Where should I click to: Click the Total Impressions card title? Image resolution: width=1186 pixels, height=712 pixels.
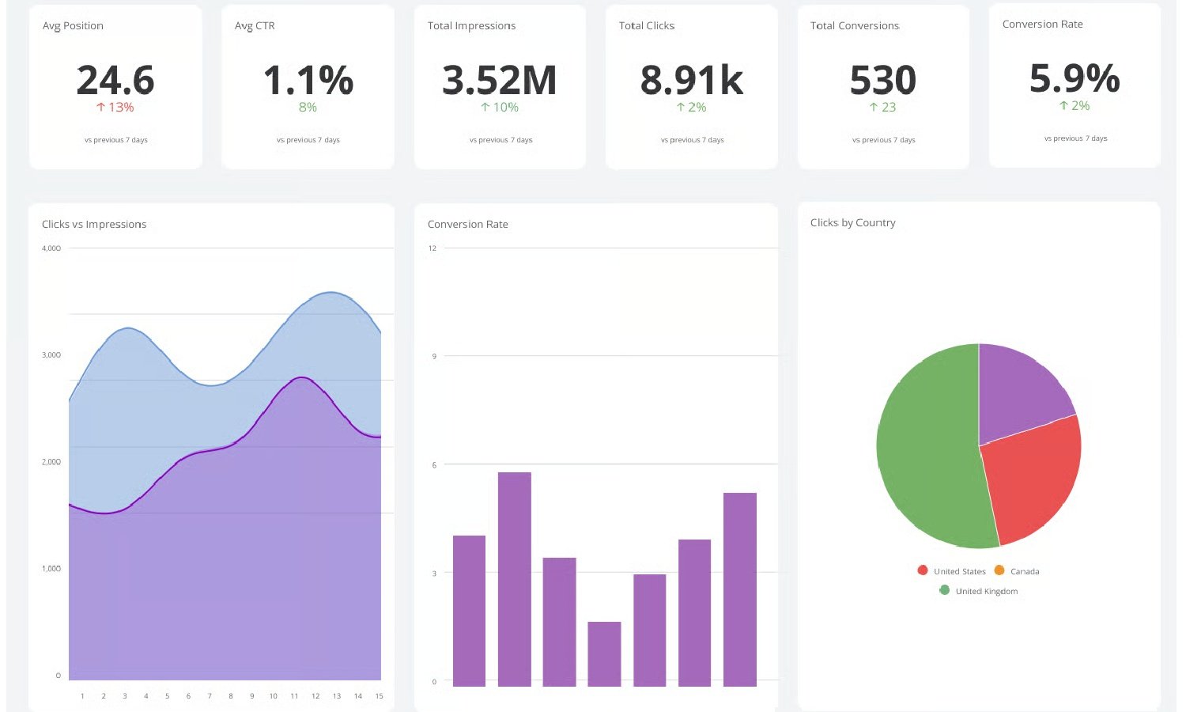(x=471, y=25)
